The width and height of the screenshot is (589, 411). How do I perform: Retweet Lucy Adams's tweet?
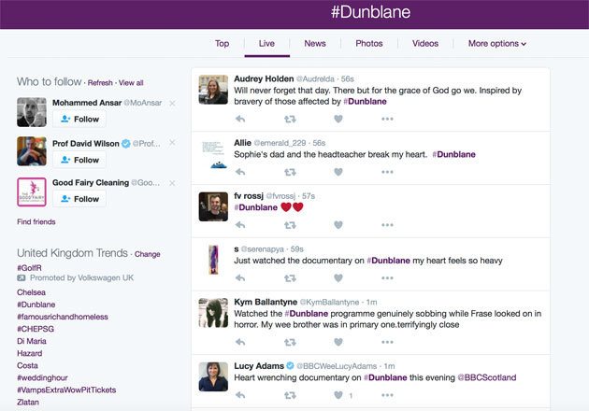(x=290, y=395)
